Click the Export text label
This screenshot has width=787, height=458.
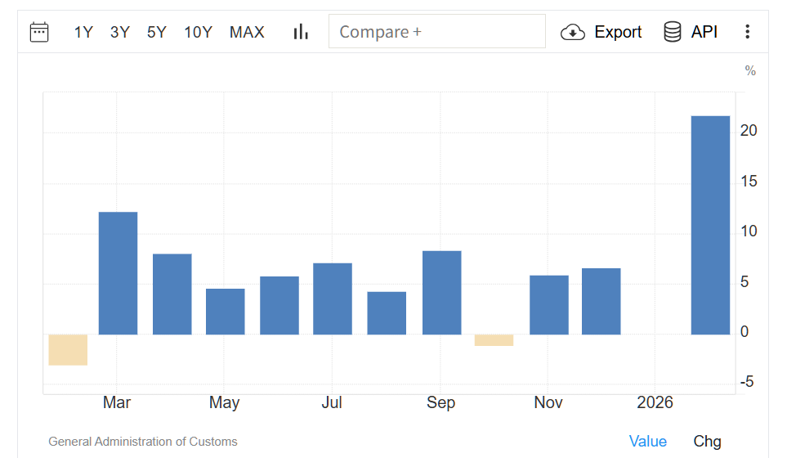coord(618,32)
